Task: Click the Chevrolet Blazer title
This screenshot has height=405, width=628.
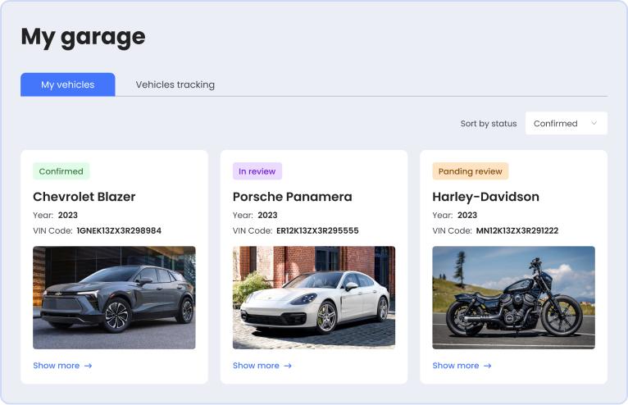Action: click(x=84, y=197)
